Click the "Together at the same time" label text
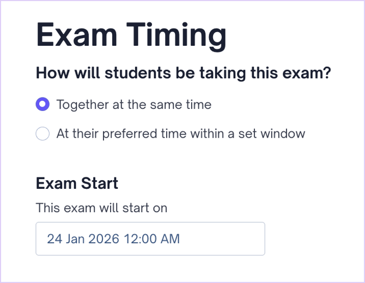Image resolution: width=365 pixels, height=283 pixels. pos(133,104)
